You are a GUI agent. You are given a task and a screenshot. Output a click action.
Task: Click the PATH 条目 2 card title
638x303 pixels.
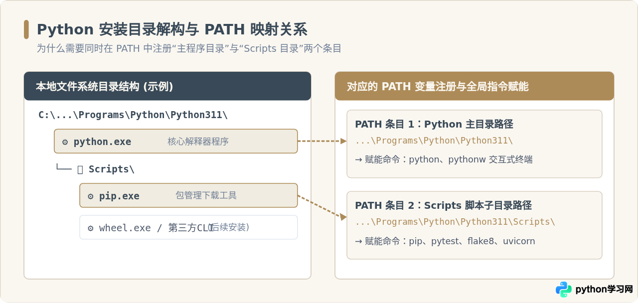[x=443, y=205]
